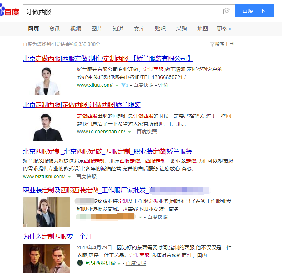Open 百度快照 for the blzfushi.com result
Viewport: 282px width, 277px height.
click(x=86, y=176)
